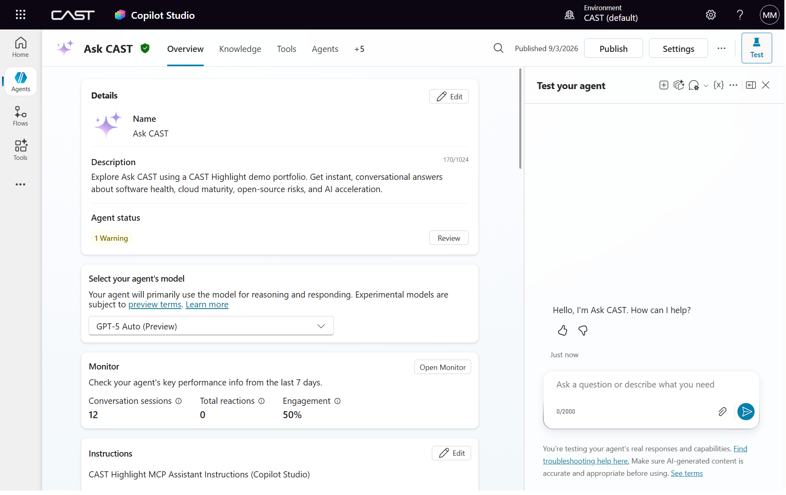The height and width of the screenshot is (495, 786).
Task: Switch to the Knowledge tab
Action: (x=240, y=49)
